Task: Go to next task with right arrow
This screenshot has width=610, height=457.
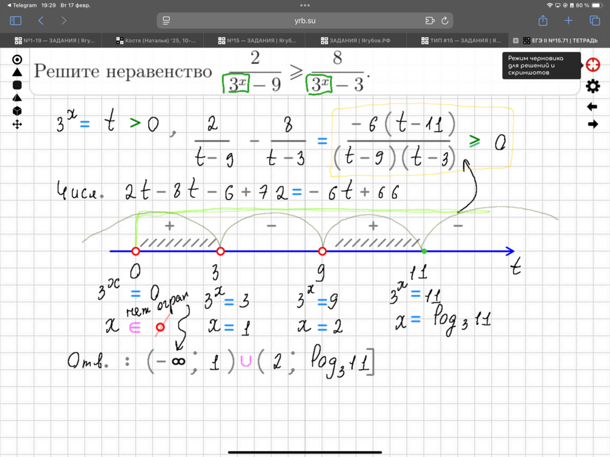Action: pos(592,124)
